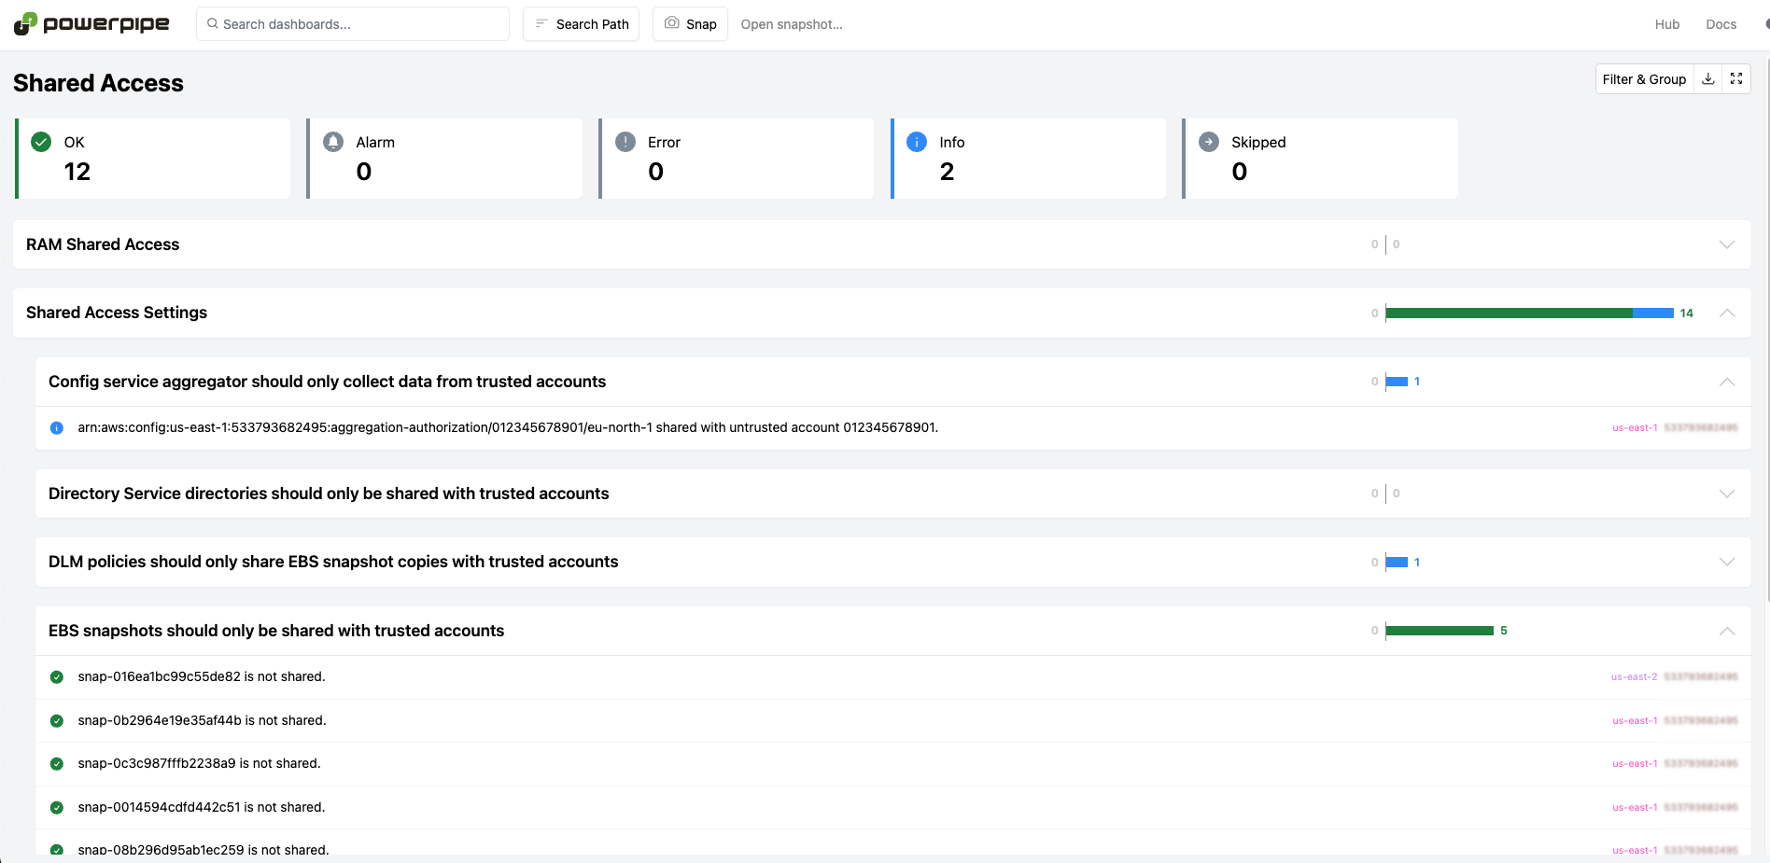Click info icon on aggregation-authorization row
The height and width of the screenshot is (863, 1770).
point(57,428)
